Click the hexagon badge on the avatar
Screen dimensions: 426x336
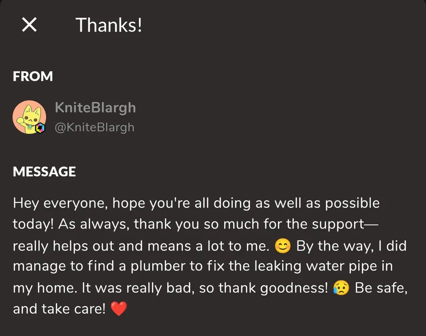40,128
